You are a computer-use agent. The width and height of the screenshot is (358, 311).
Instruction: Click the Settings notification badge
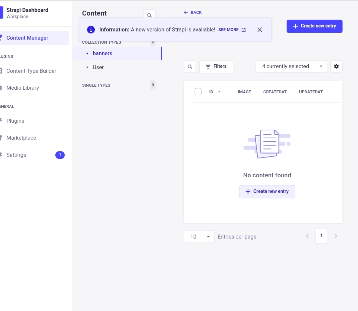60,155
